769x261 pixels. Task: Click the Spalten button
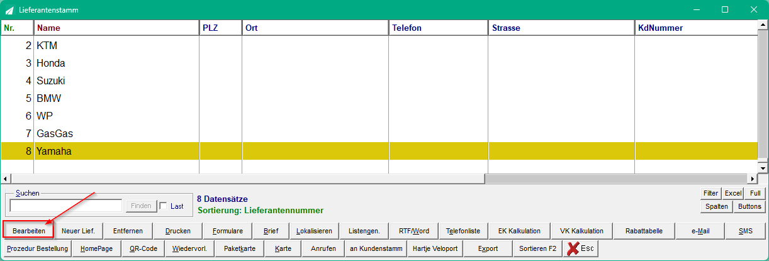coord(716,206)
